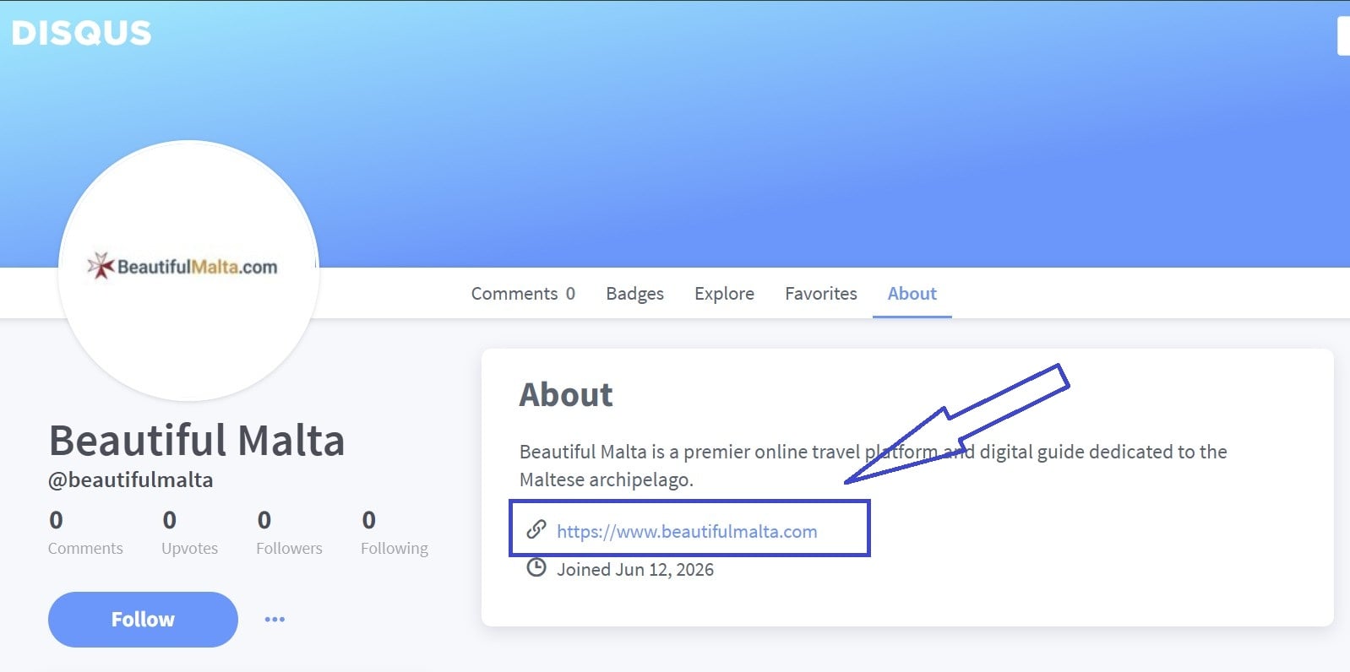View the 0 Following count

coord(394,532)
